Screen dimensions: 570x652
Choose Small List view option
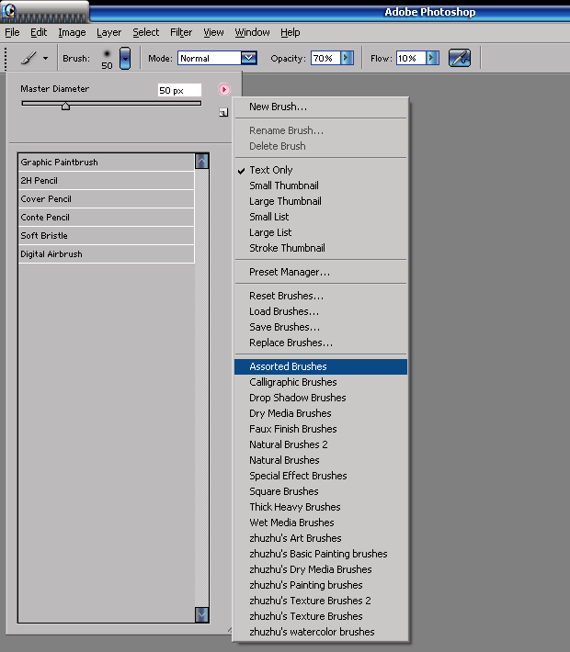pos(321,217)
